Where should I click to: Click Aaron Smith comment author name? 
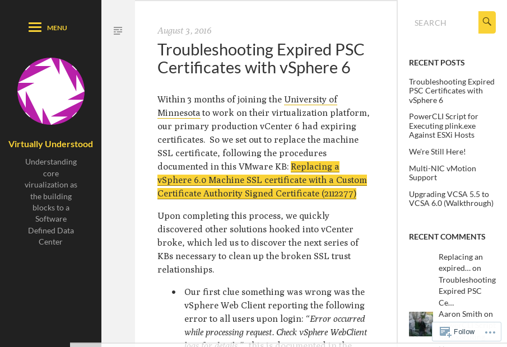point(461,314)
